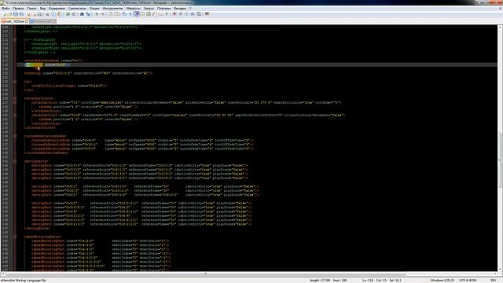Viewport: 503px width, 283px height.
Task: Open the Файл menu
Action: (6, 9)
